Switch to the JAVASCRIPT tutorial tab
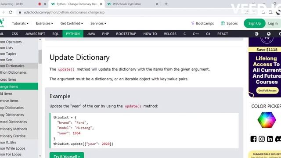The image size is (281, 158). [x=35, y=34]
